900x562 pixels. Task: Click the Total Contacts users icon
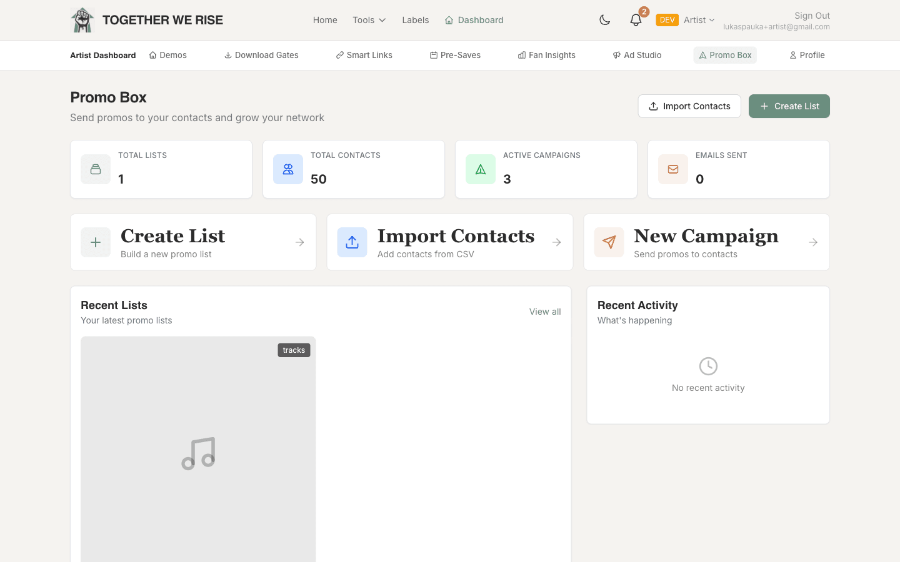pyautogui.click(x=288, y=169)
